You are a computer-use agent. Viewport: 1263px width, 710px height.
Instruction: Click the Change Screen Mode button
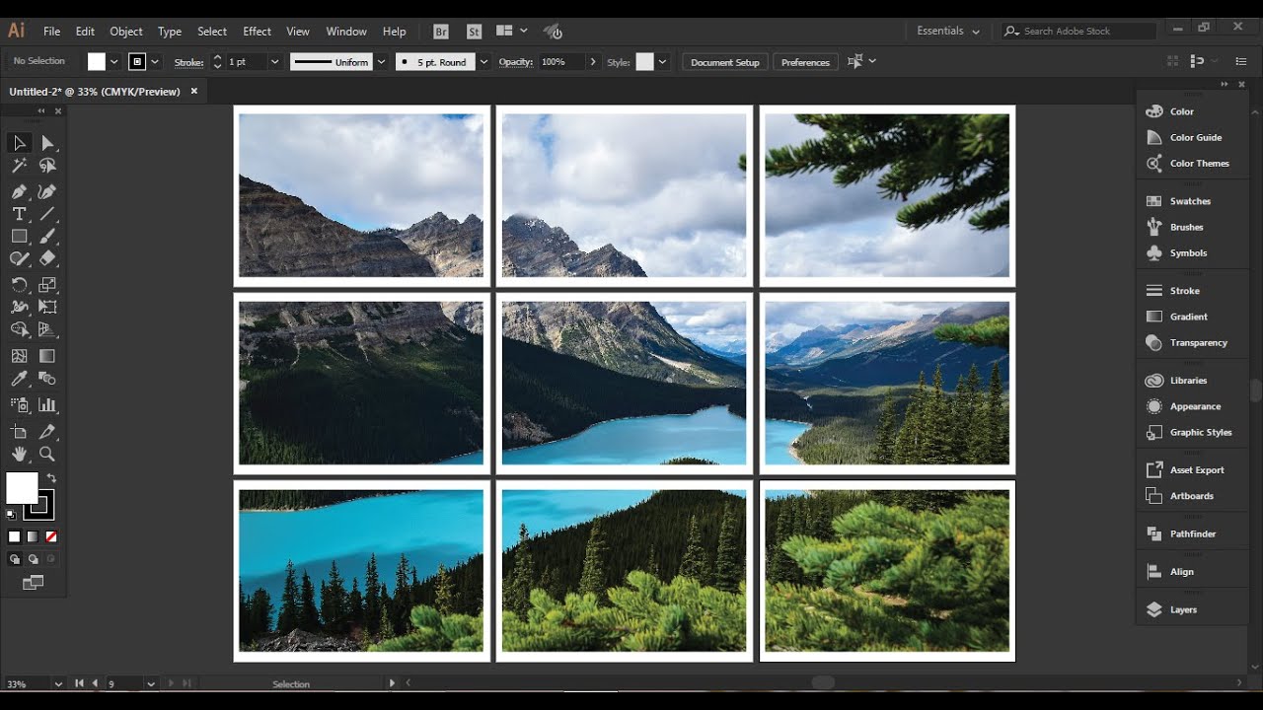click(x=33, y=583)
